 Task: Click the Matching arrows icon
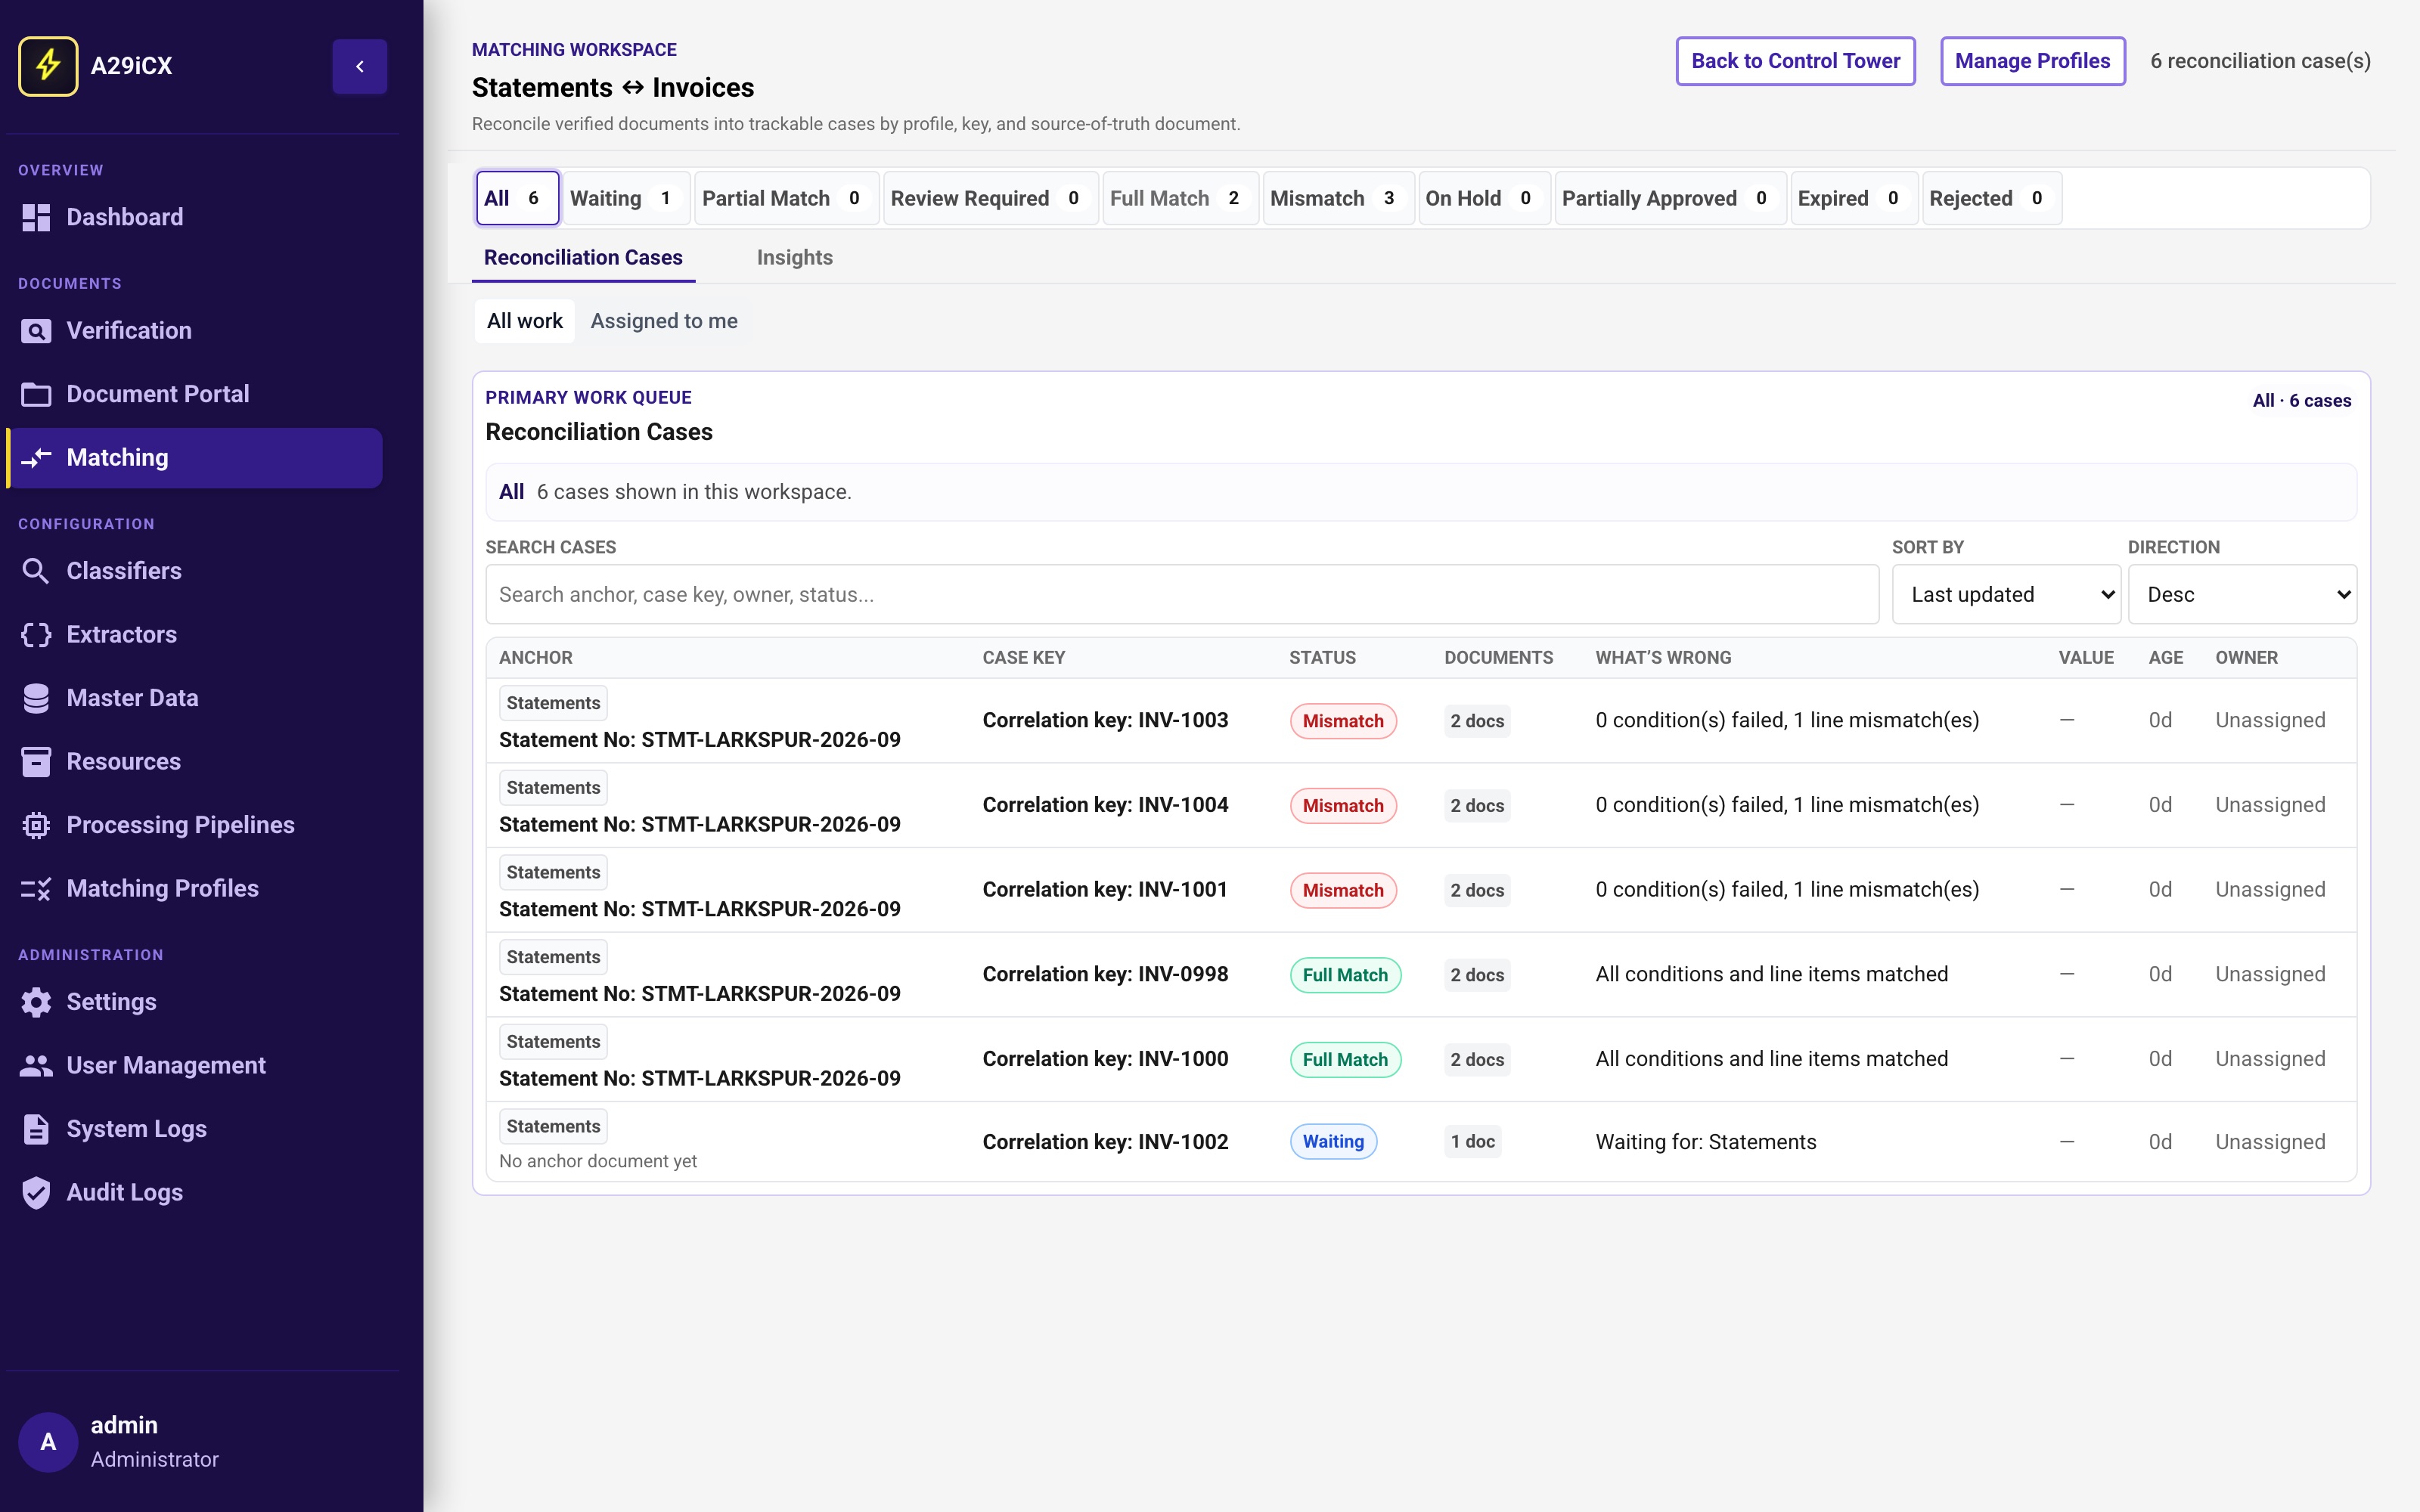(36, 458)
